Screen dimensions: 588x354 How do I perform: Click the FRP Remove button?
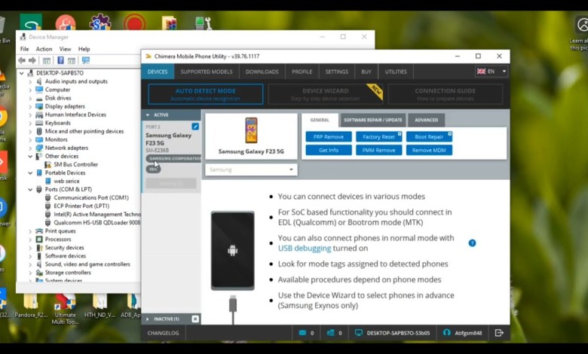tap(328, 137)
